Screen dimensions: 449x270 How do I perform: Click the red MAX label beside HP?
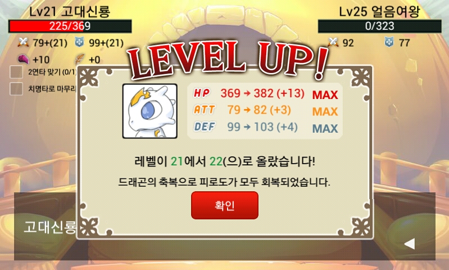pos(325,95)
